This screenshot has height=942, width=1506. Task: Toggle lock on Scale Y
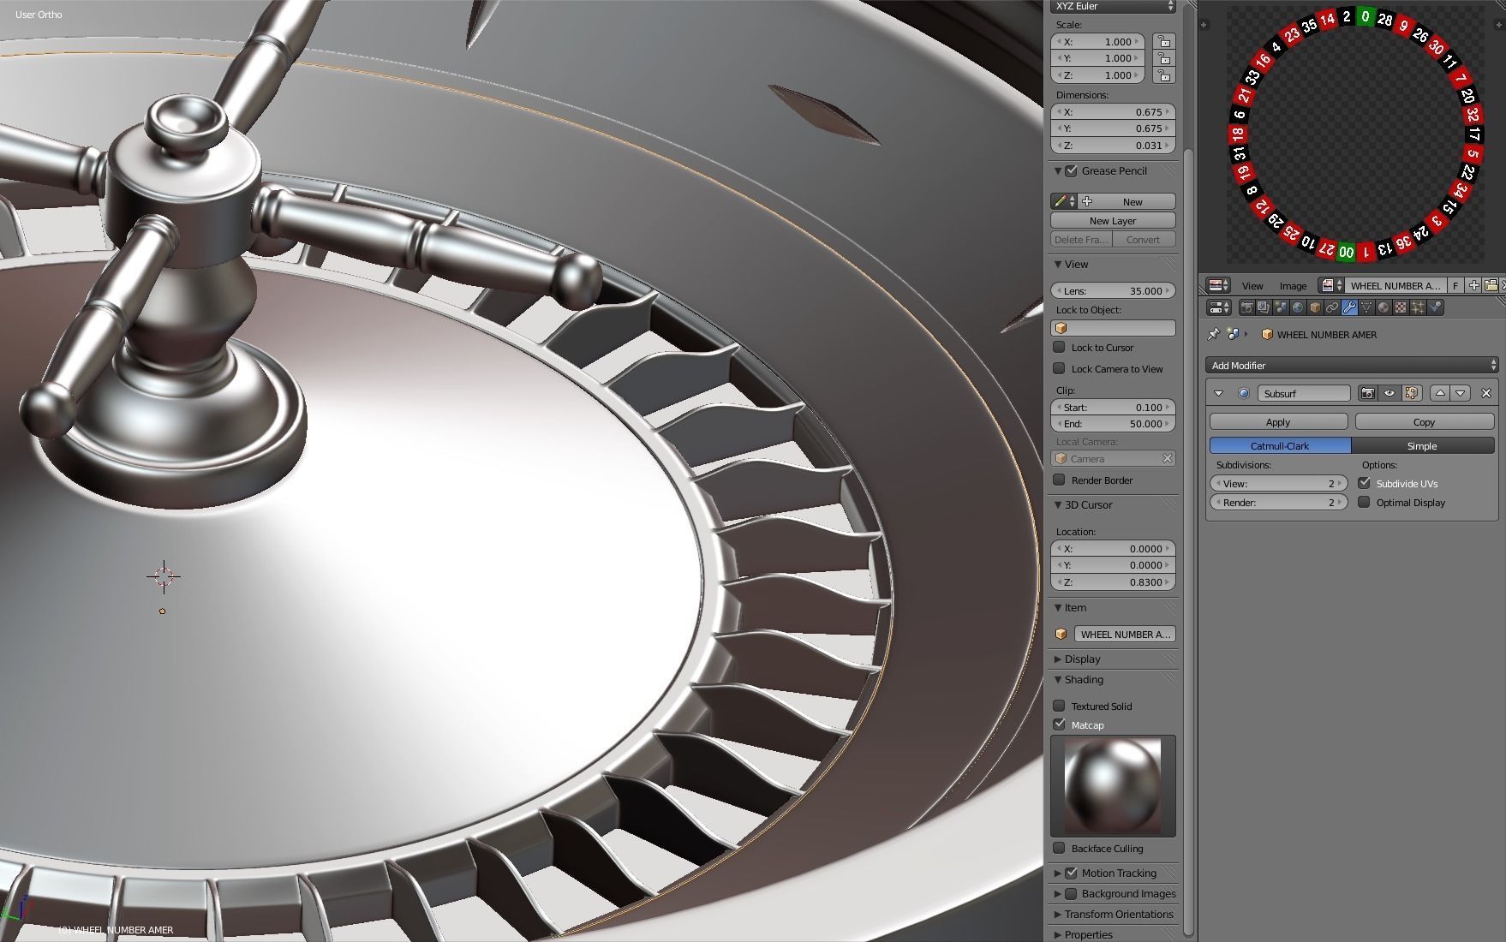click(x=1163, y=58)
